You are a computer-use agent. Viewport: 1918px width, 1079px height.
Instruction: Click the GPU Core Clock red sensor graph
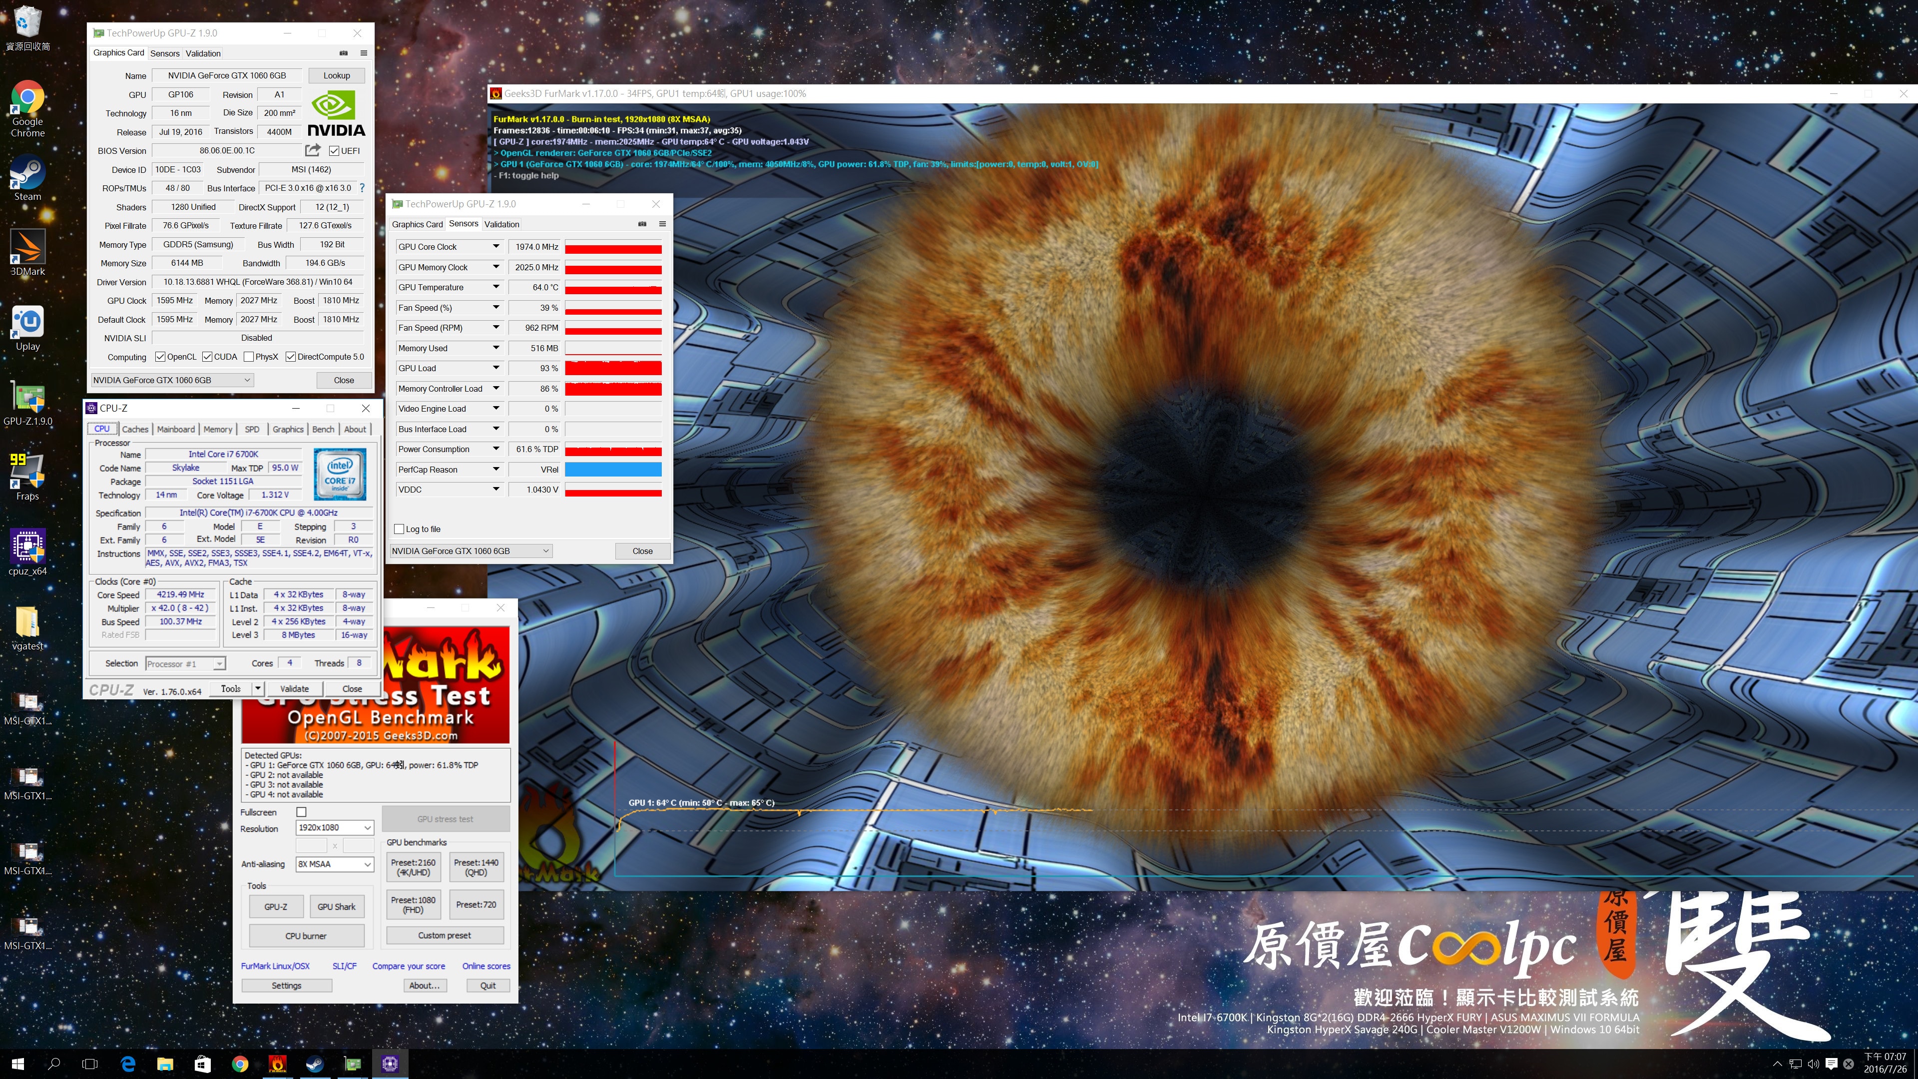613,246
